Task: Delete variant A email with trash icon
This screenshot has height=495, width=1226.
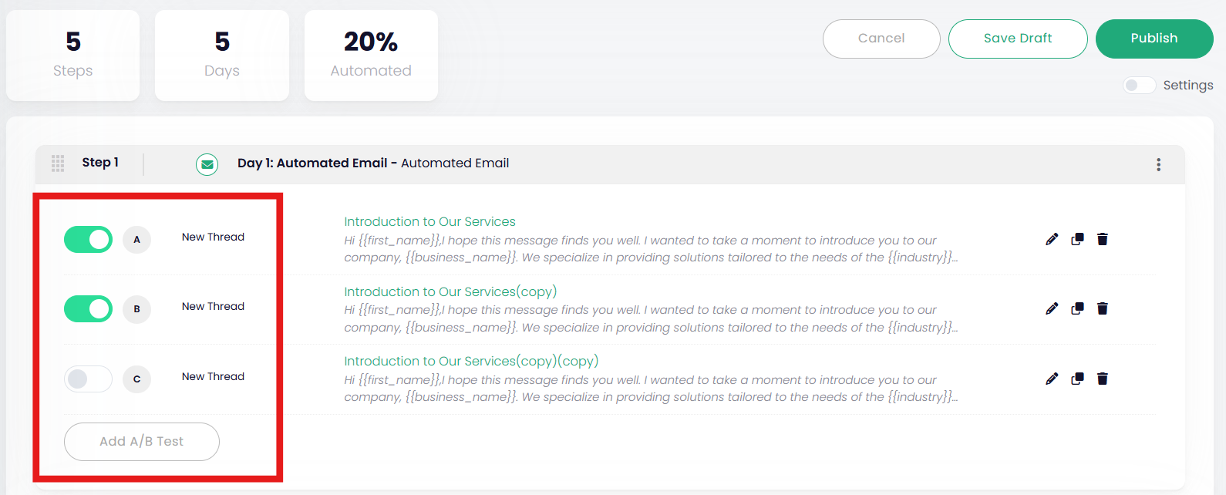Action: pyautogui.click(x=1103, y=239)
